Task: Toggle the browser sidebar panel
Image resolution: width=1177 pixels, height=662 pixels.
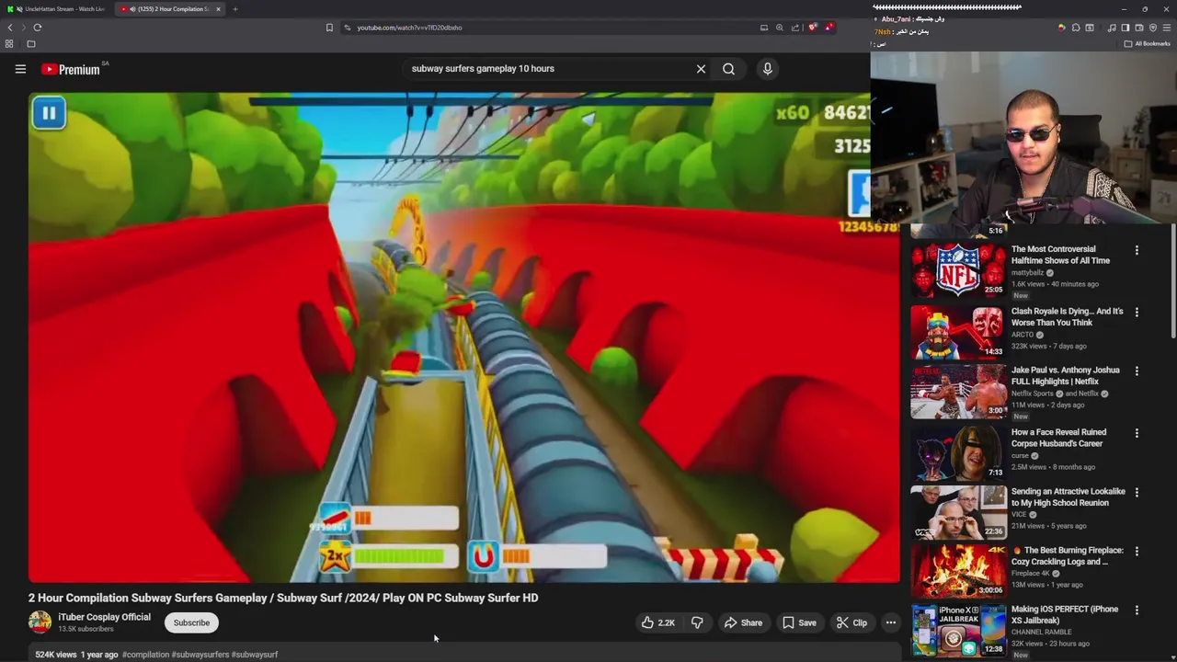Action: (x=1126, y=28)
